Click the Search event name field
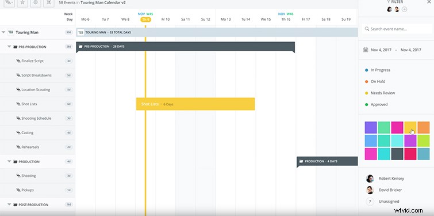 pyautogui.click(x=397, y=29)
